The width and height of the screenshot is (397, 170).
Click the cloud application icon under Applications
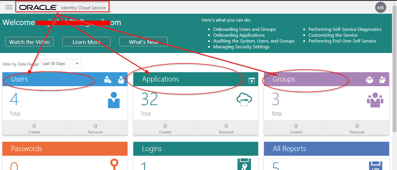pyautogui.click(x=244, y=100)
